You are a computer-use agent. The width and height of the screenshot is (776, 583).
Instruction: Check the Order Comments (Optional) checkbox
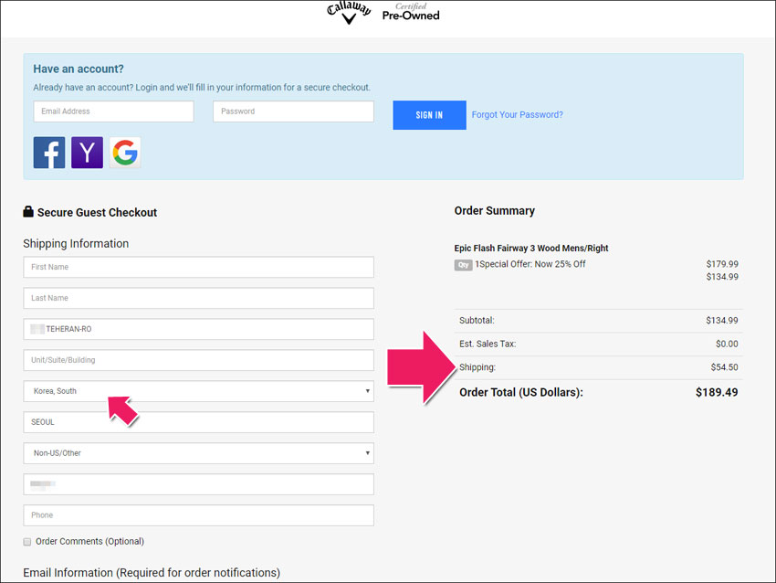27,542
